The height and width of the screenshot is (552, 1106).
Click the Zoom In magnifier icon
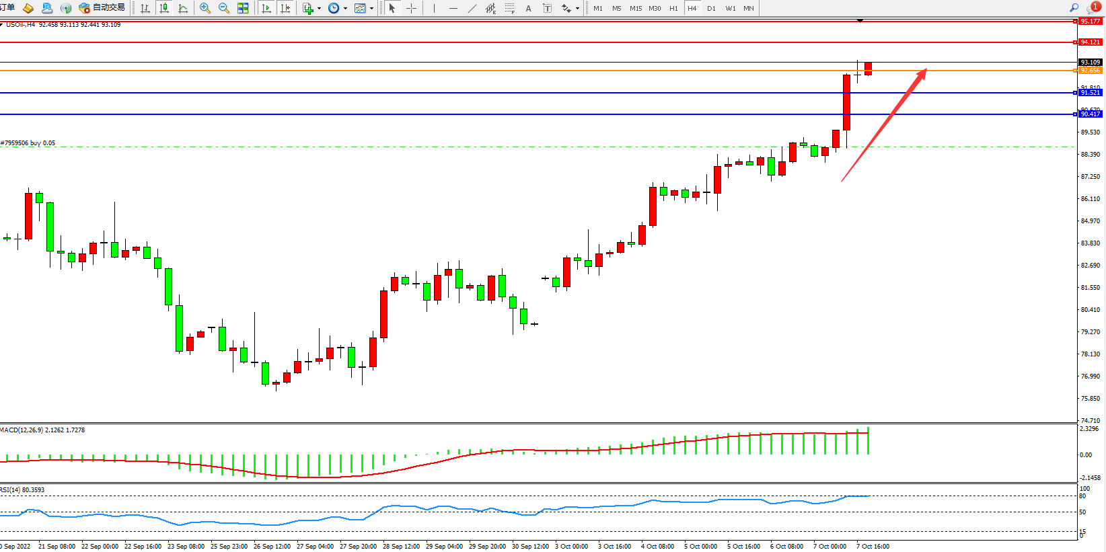(205, 8)
